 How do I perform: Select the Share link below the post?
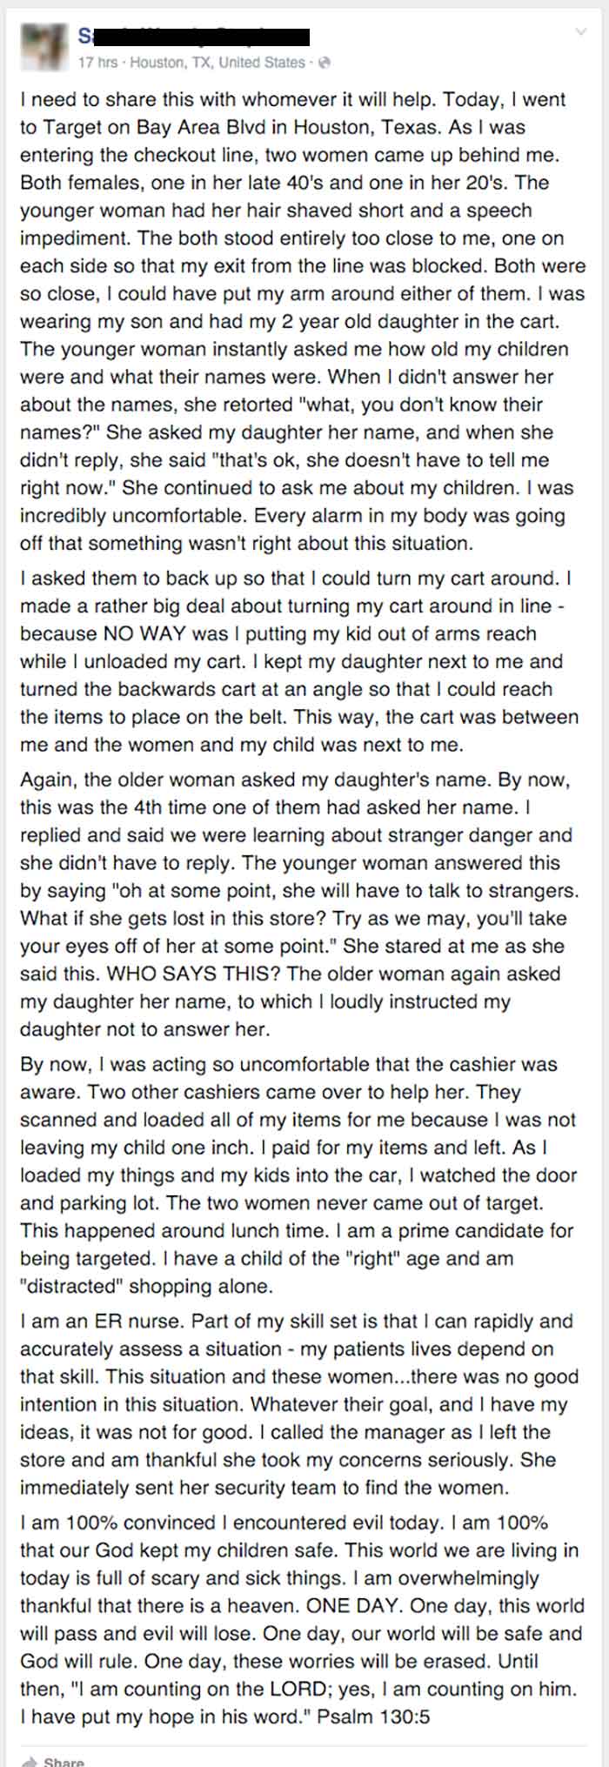click(x=64, y=1761)
